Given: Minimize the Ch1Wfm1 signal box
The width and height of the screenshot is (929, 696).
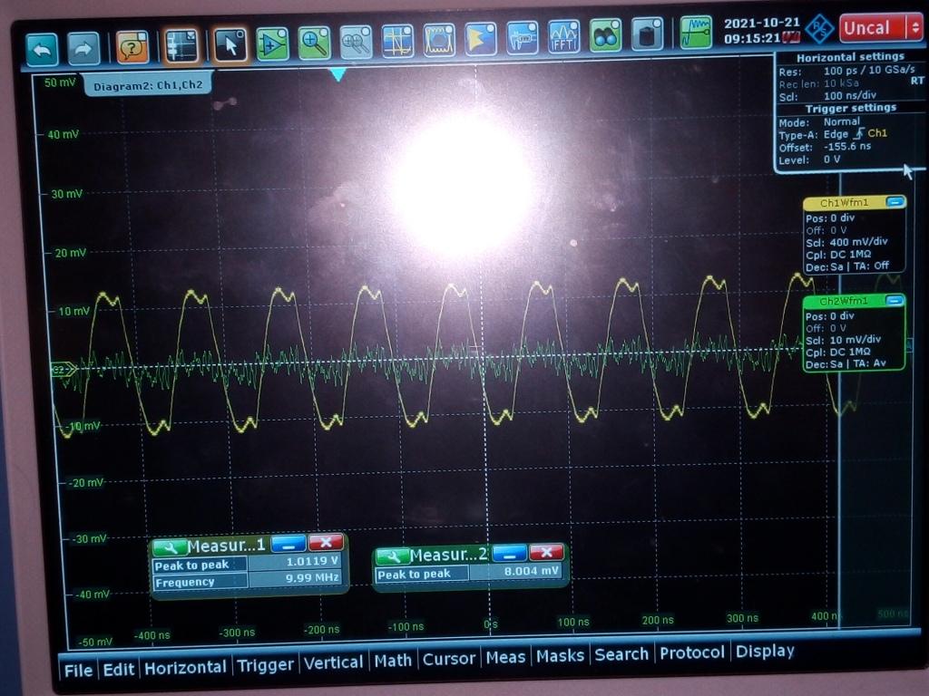Looking at the screenshot, I should pos(895,202).
